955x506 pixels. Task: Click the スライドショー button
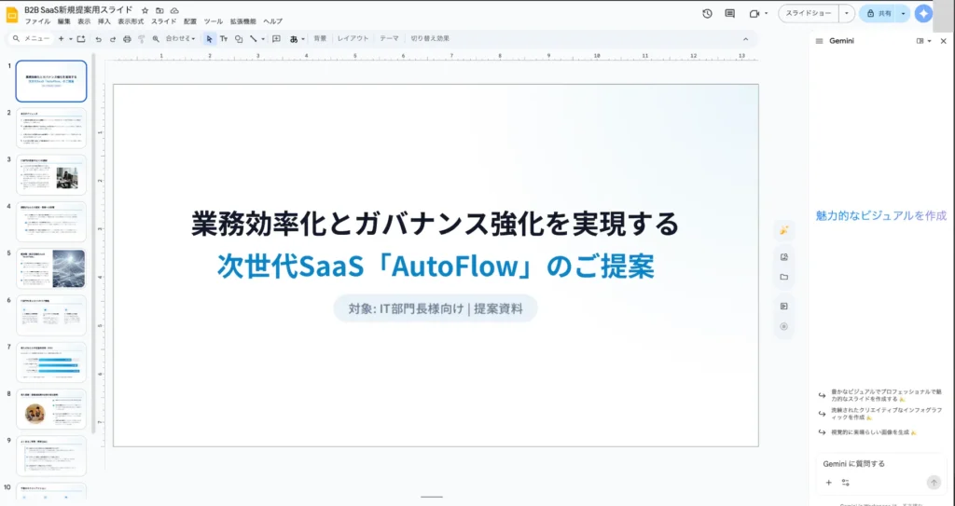tap(809, 14)
